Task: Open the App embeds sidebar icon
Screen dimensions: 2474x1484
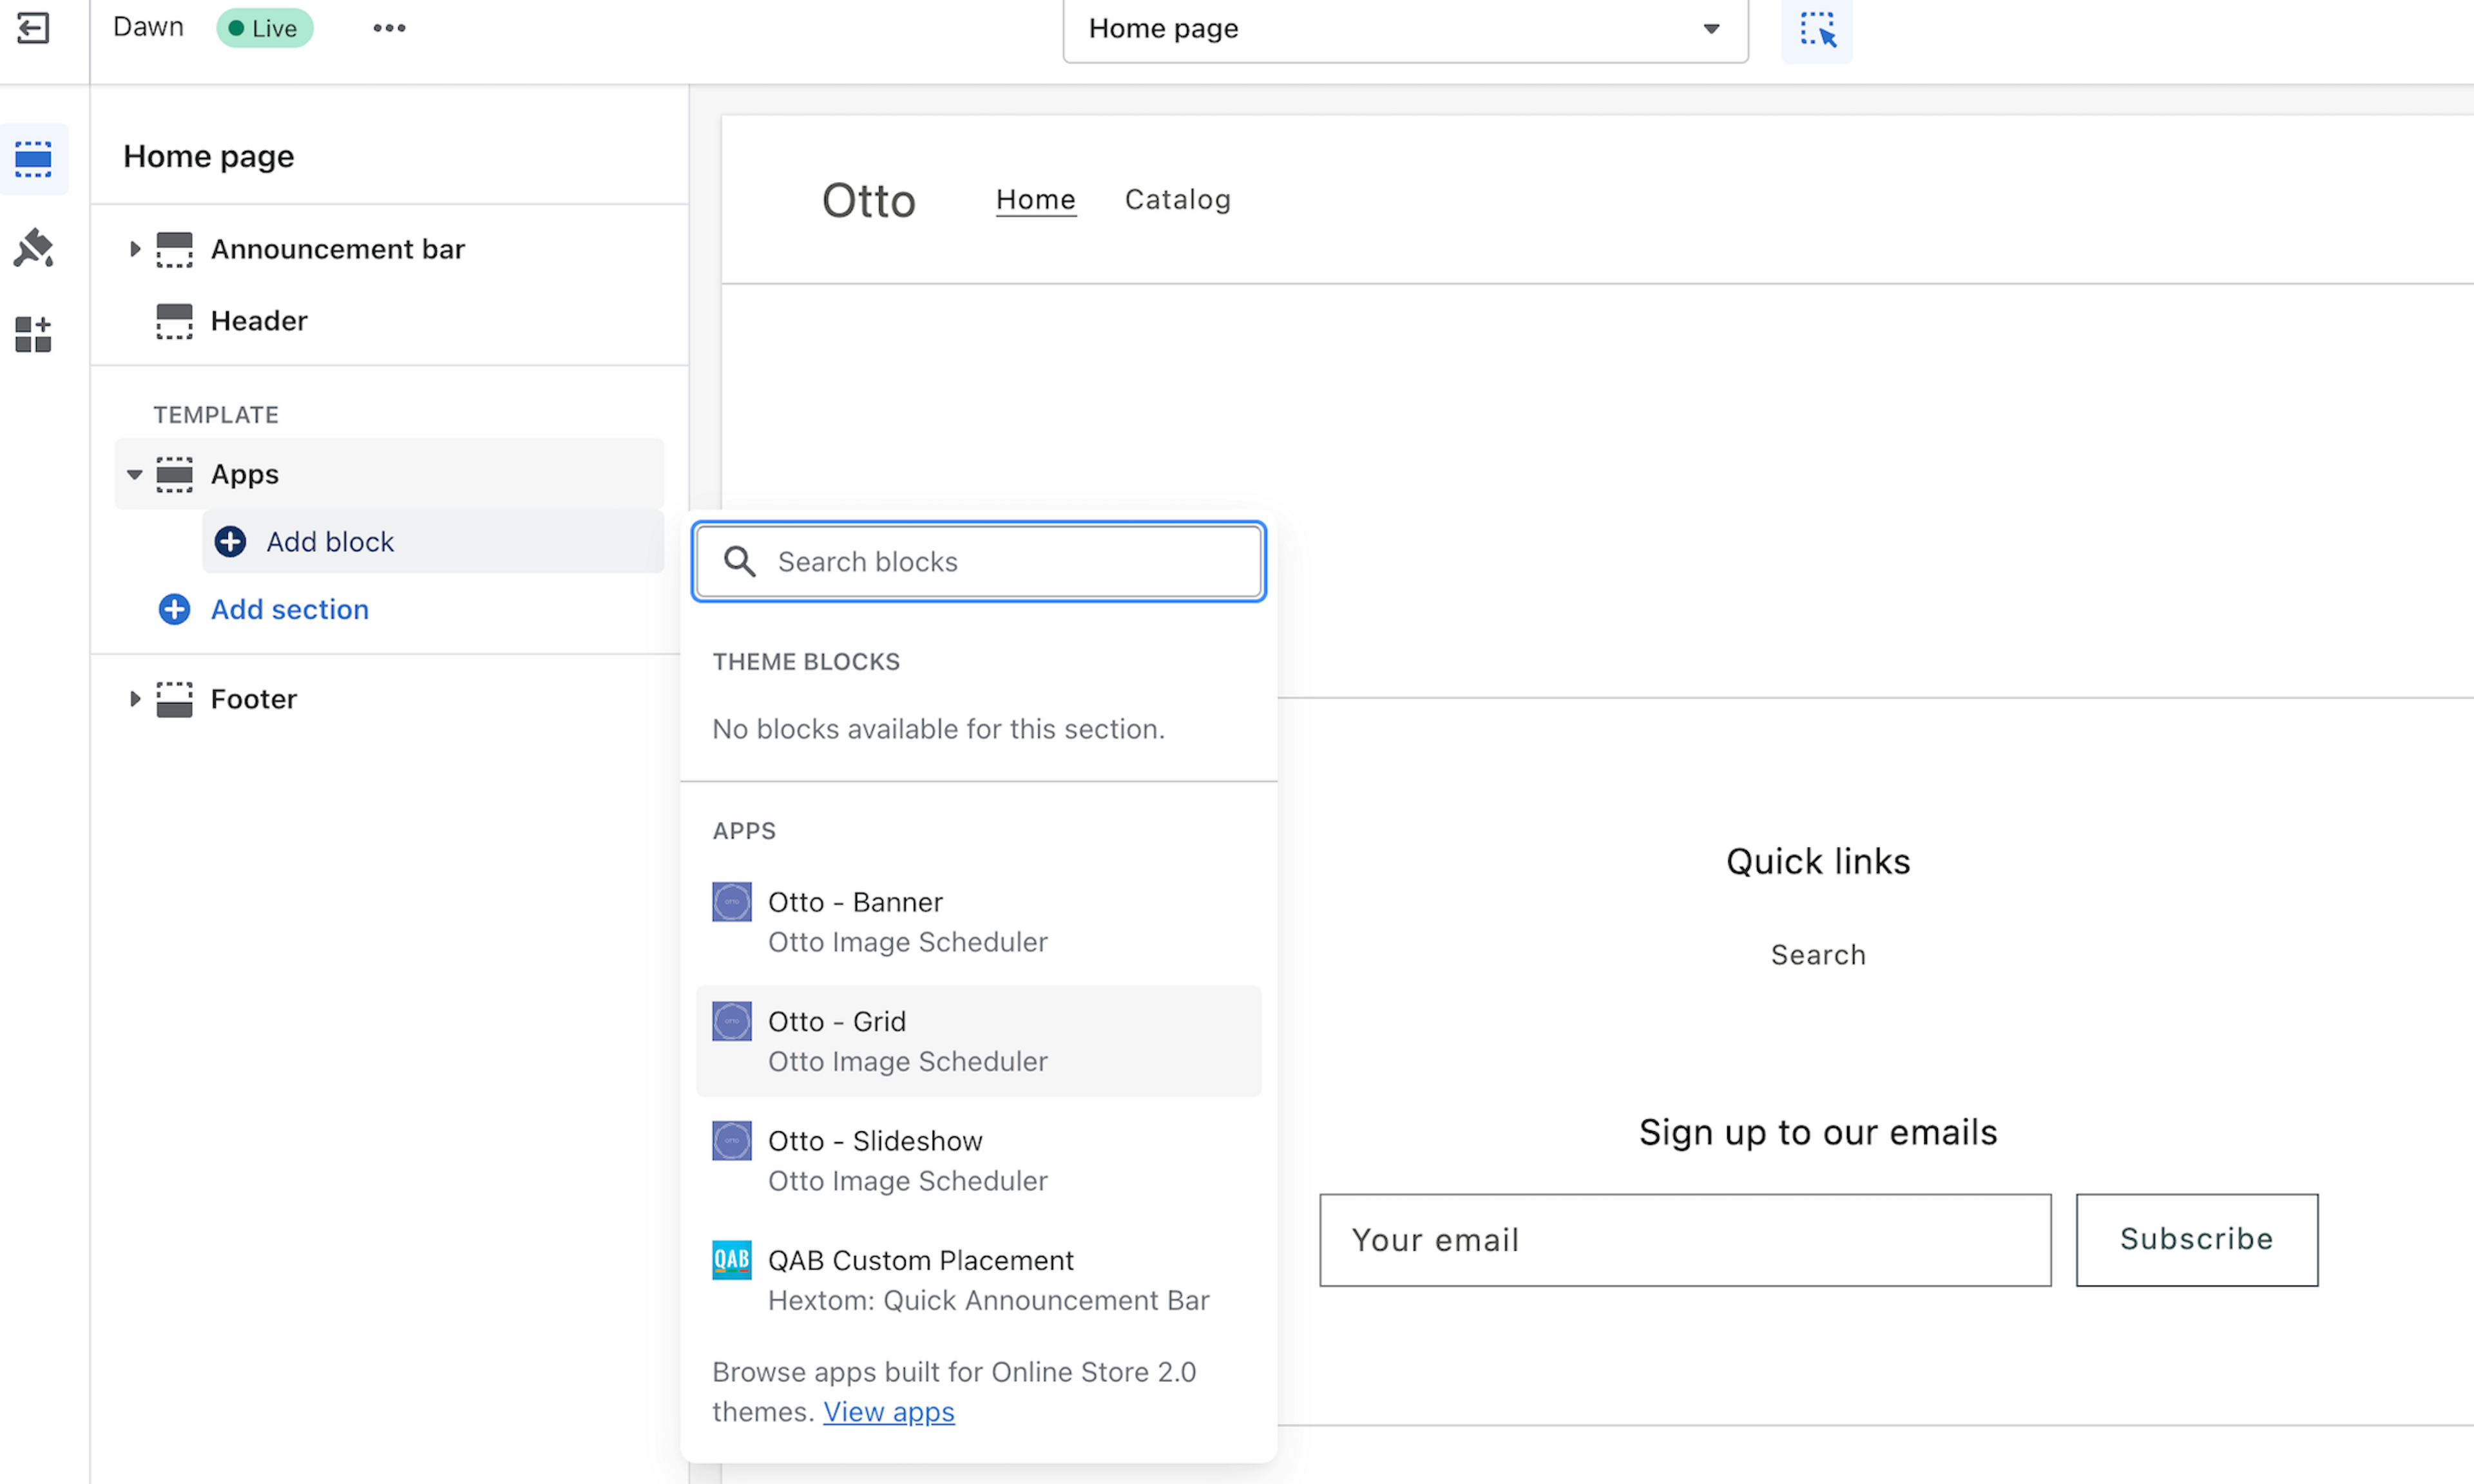Action: 33,334
